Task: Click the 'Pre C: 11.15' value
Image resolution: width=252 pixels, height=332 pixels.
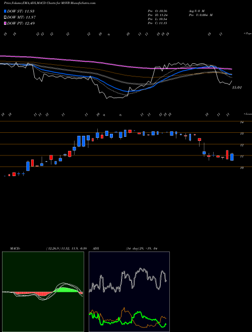Action: pos(158,23)
